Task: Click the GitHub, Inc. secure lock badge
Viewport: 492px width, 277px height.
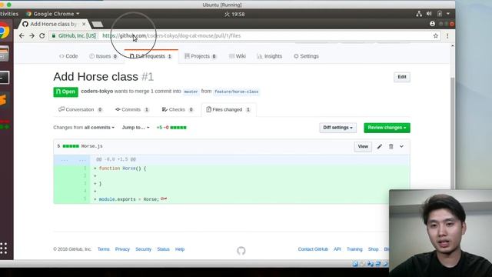Action: [74, 36]
